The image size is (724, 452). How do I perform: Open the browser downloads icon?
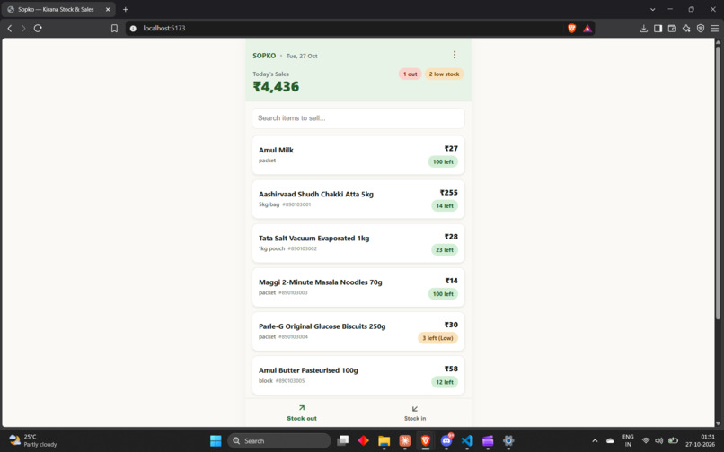click(x=644, y=28)
